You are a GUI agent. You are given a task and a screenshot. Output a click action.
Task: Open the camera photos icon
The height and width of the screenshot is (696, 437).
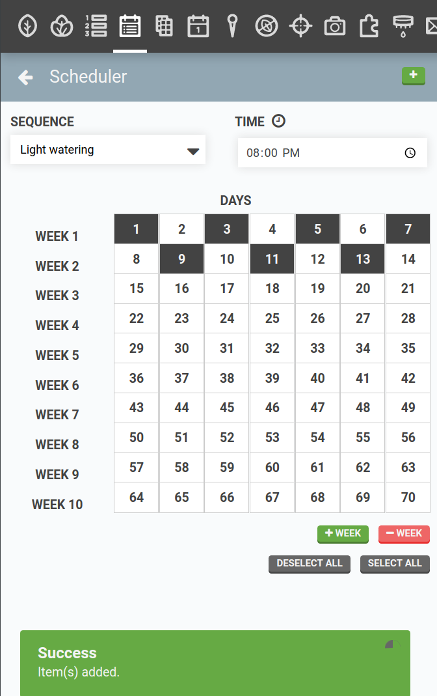(x=334, y=26)
